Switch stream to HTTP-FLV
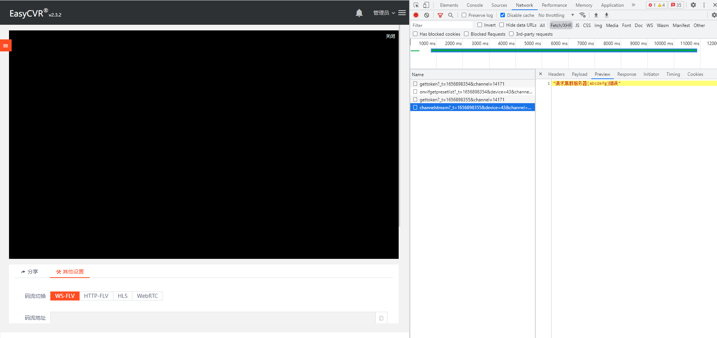Image resolution: width=717 pixels, height=338 pixels. click(96, 296)
